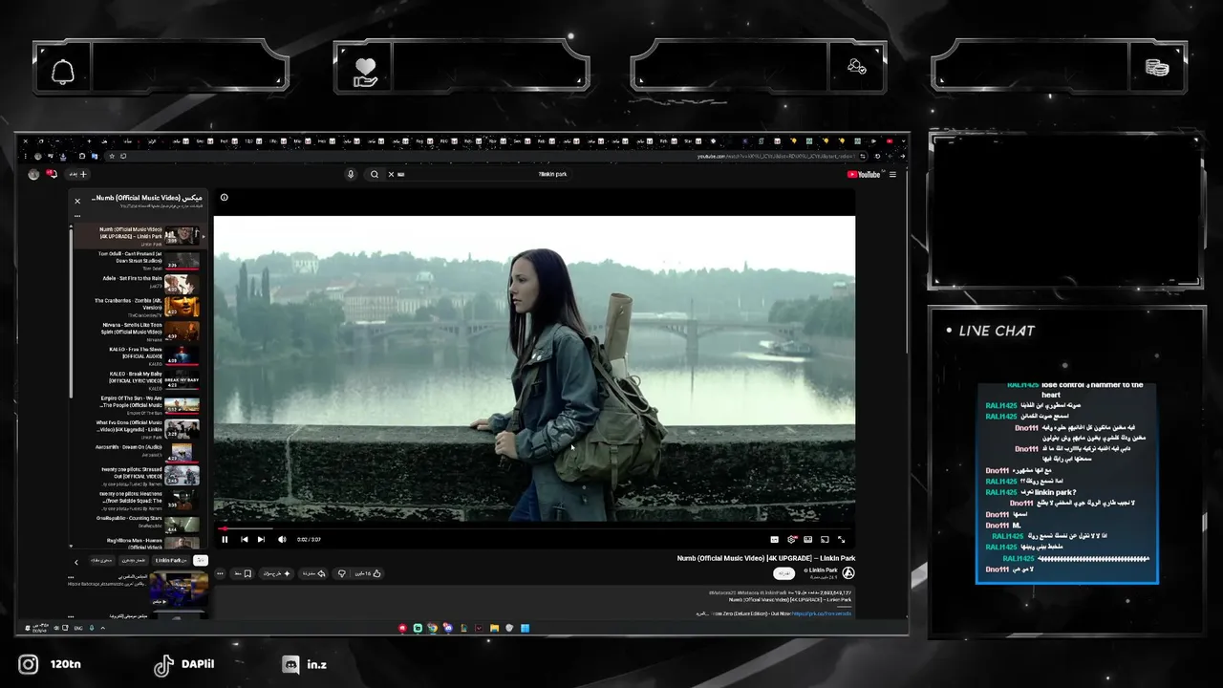The width and height of the screenshot is (1223, 688).
Task: Open a new Chrome tab with plus
Action: 89,141
